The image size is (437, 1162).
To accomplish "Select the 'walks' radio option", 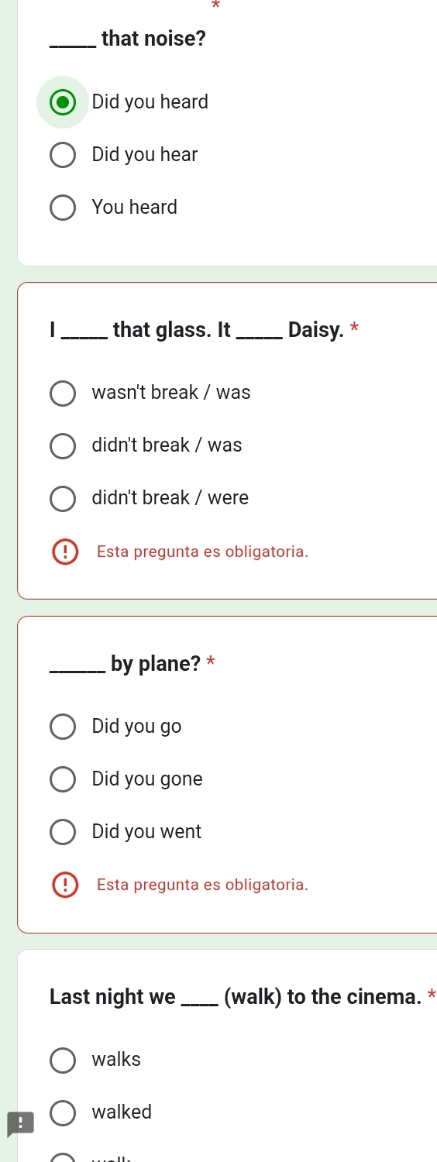I will coord(63,1060).
